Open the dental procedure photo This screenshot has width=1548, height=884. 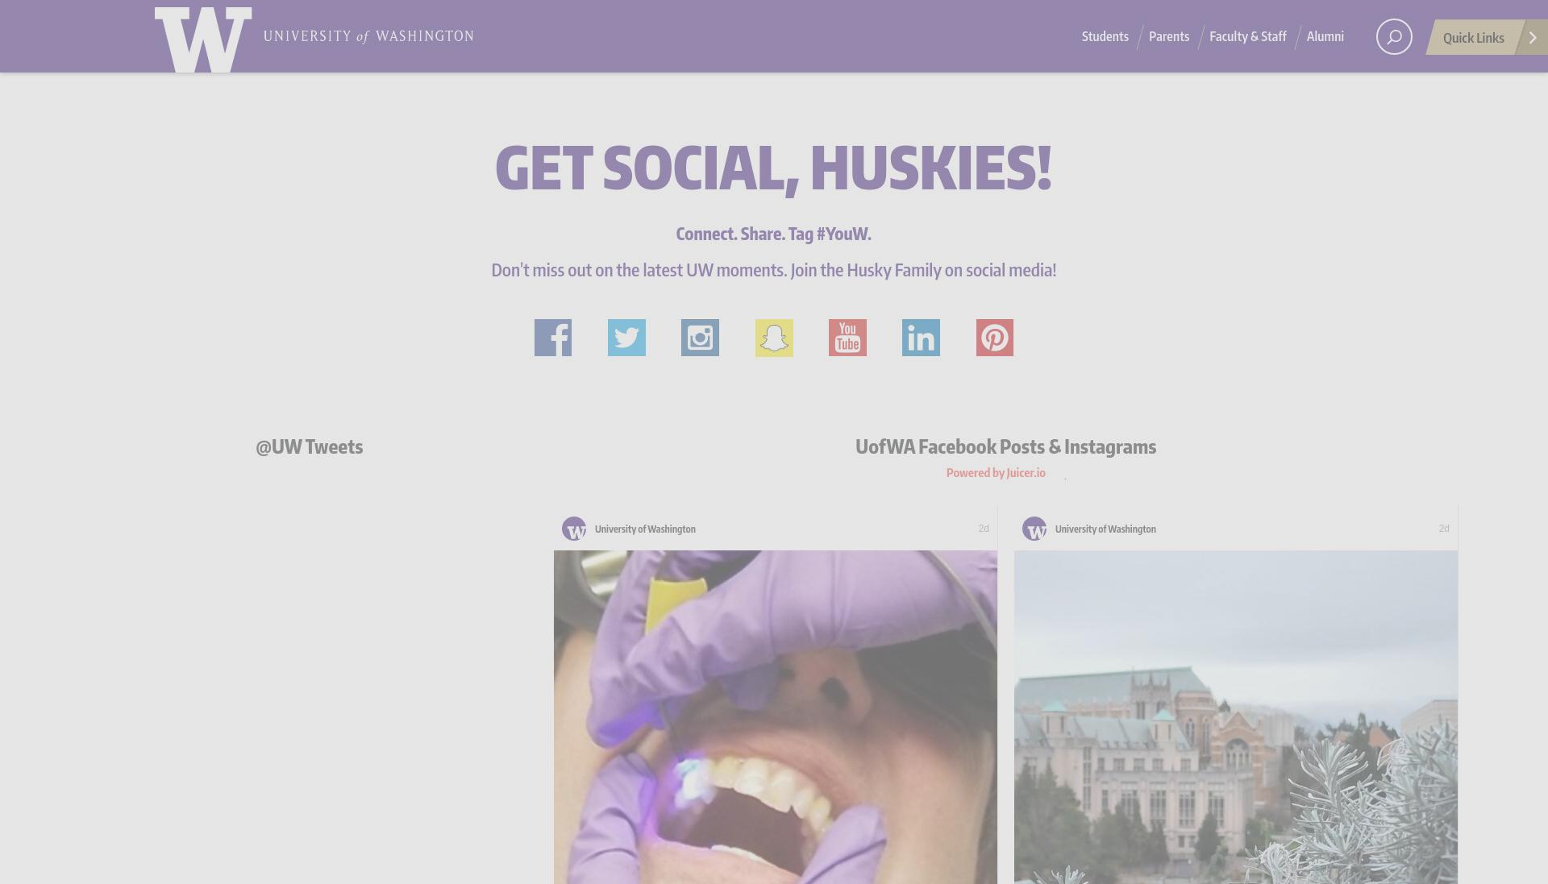[x=776, y=717]
